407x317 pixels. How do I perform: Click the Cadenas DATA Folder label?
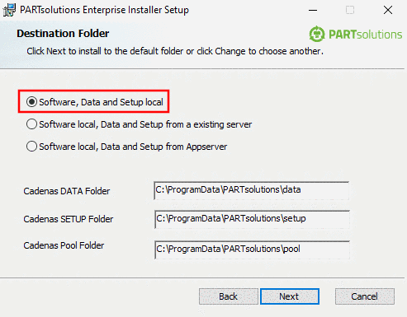click(x=67, y=191)
